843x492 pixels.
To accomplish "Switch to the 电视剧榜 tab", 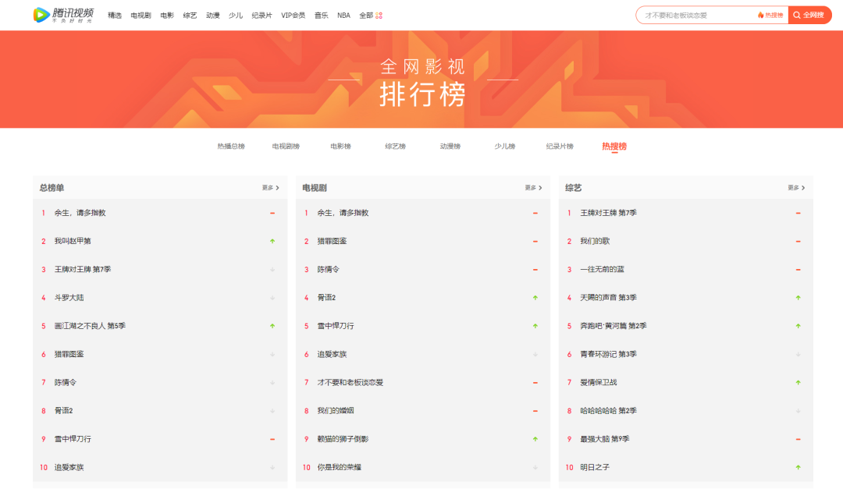I will tap(286, 146).
